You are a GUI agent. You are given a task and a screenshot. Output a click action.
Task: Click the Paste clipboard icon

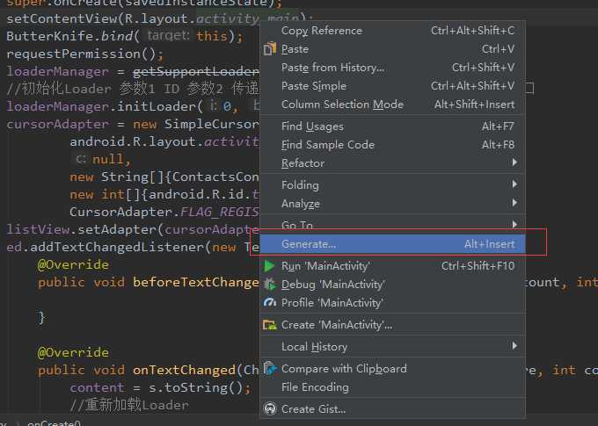coord(271,49)
